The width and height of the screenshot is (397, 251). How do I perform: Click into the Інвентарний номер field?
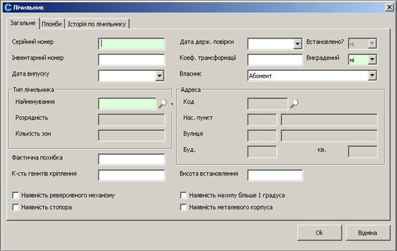(132, 59)
